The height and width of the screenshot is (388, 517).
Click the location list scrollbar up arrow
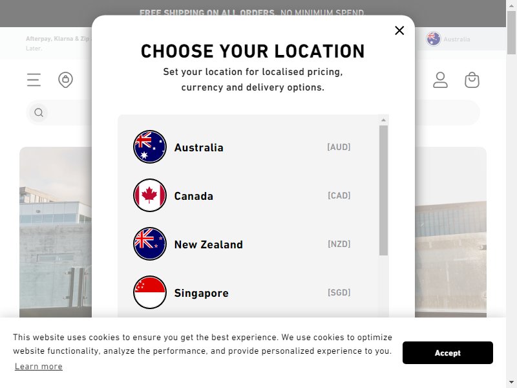point(383,120)
